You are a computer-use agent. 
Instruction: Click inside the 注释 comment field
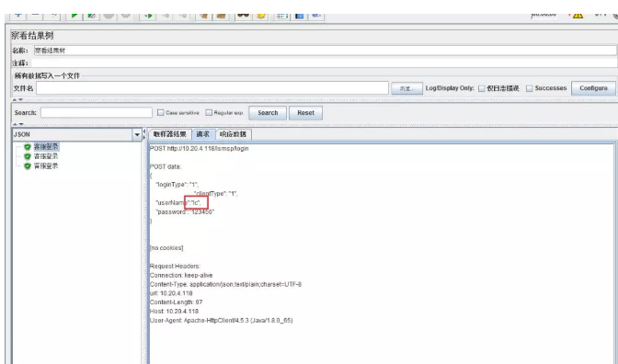click(x=324, y=63)
